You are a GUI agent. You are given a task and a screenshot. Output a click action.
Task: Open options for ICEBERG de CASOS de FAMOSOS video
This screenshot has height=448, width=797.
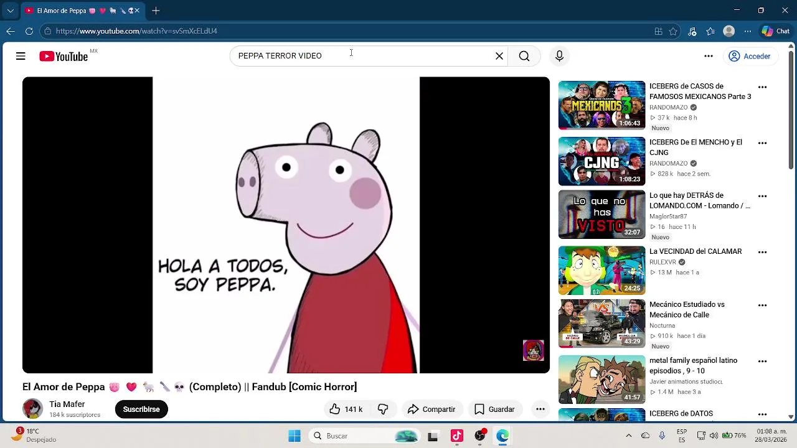pos(762,87)
